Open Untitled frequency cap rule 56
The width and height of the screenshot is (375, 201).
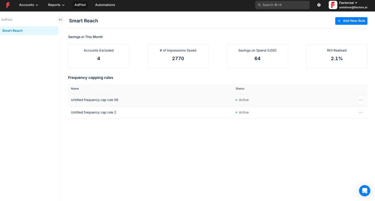[94, 100]
